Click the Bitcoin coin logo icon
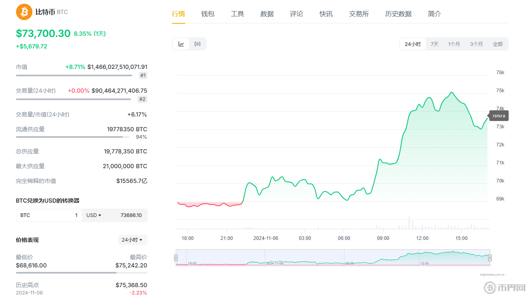 click(x=23, y=12)
